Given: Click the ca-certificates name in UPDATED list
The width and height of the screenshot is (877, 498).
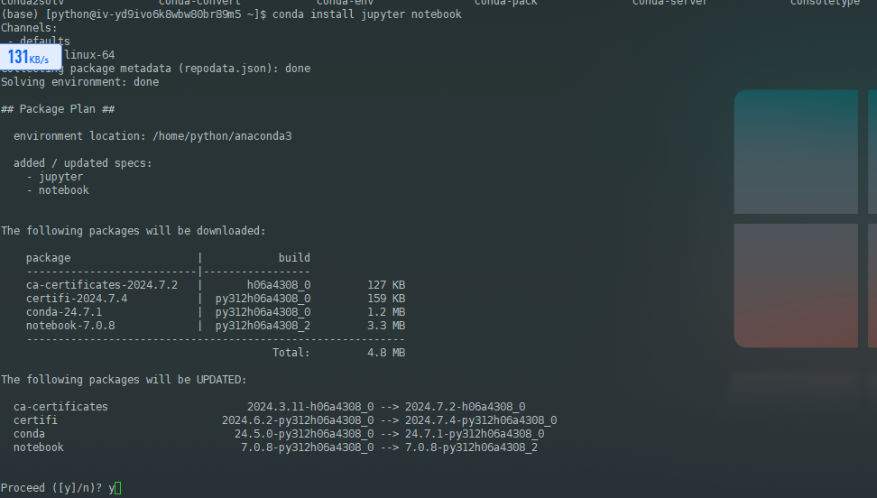Looking at the screenshot, I should click(x=60, y=407).
